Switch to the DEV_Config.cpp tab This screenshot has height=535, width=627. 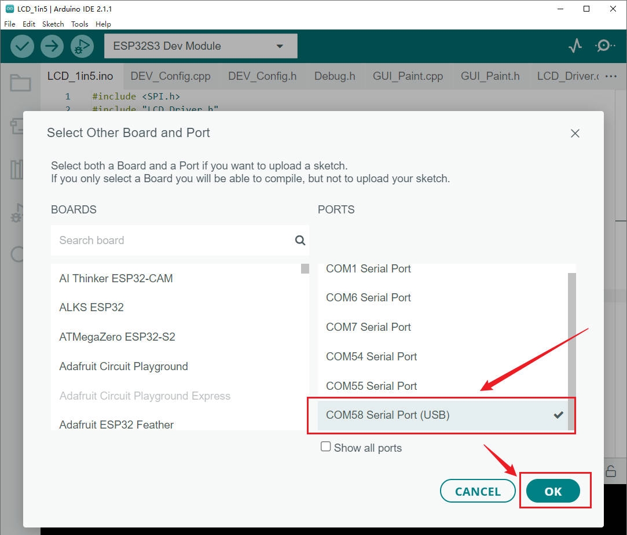(170, 76)
